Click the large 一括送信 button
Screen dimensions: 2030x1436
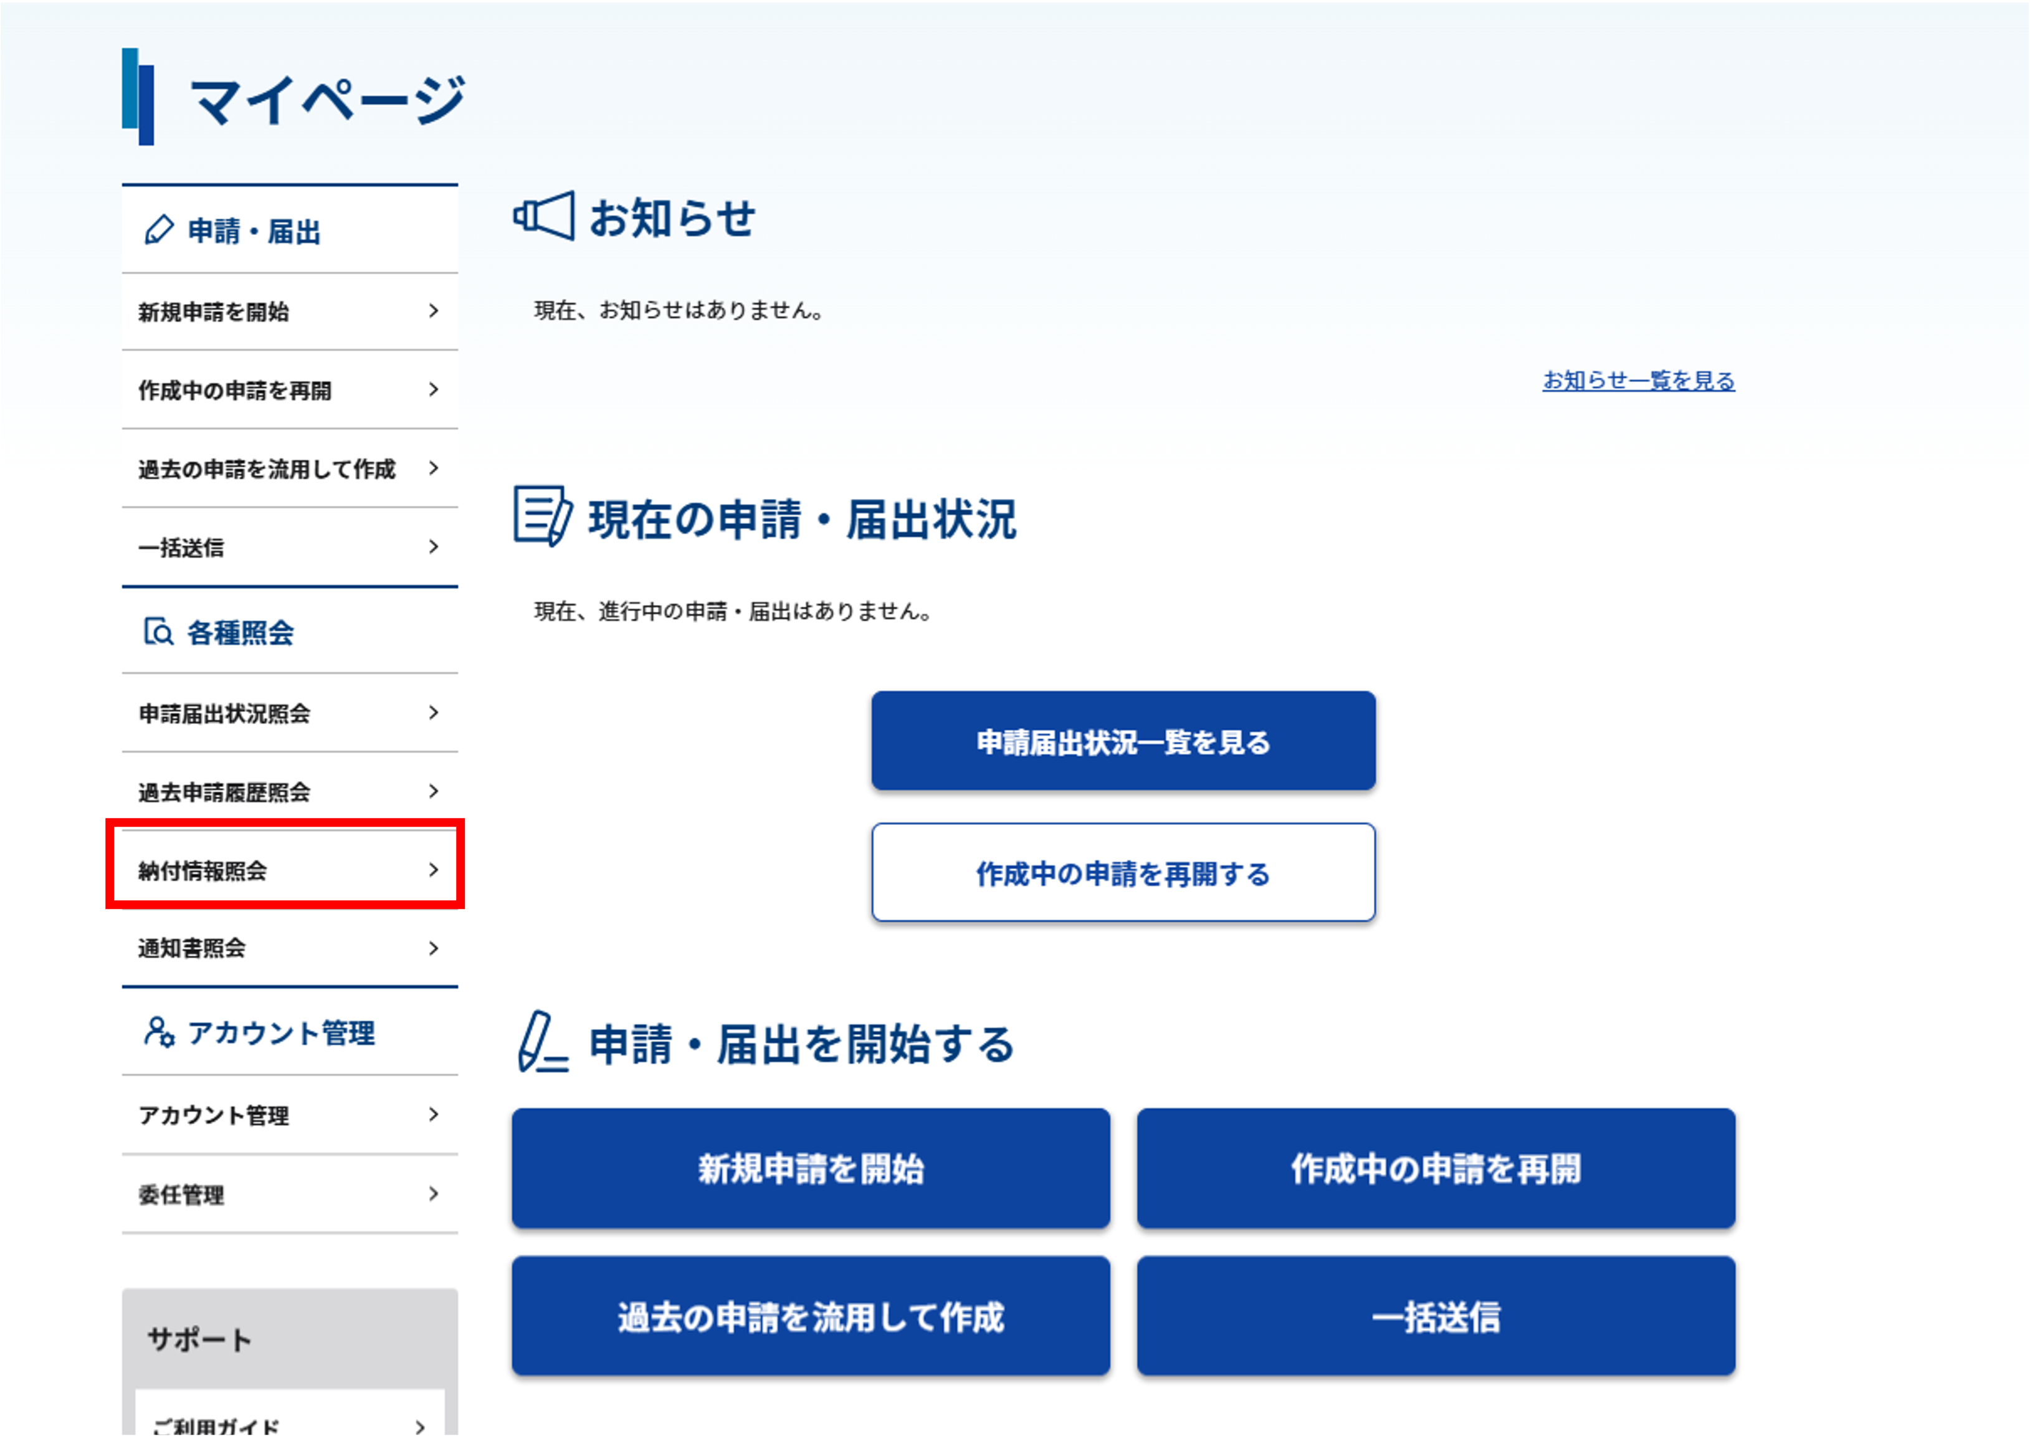pos(1436,1316)
